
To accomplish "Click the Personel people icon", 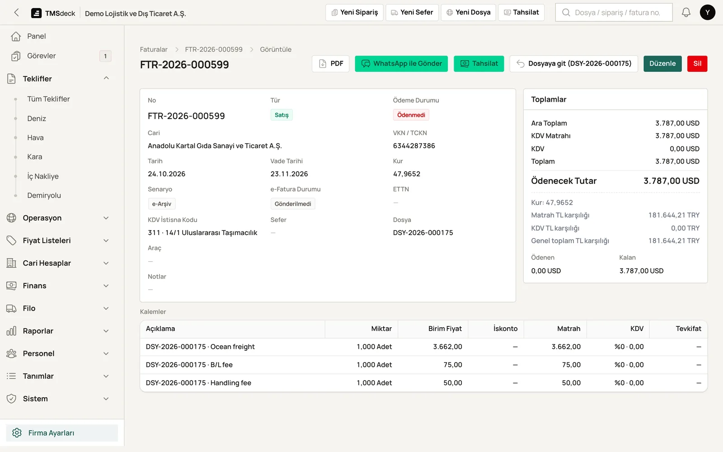I will [12, 353].
